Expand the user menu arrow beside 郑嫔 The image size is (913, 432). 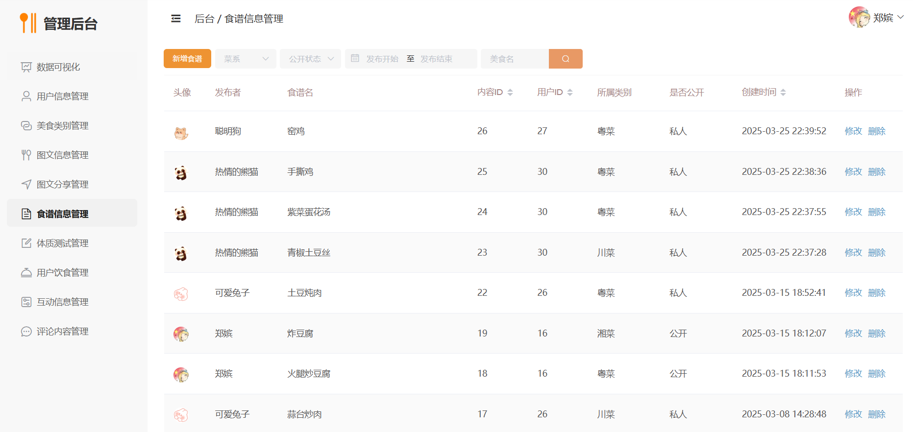[x=901, y=17]
